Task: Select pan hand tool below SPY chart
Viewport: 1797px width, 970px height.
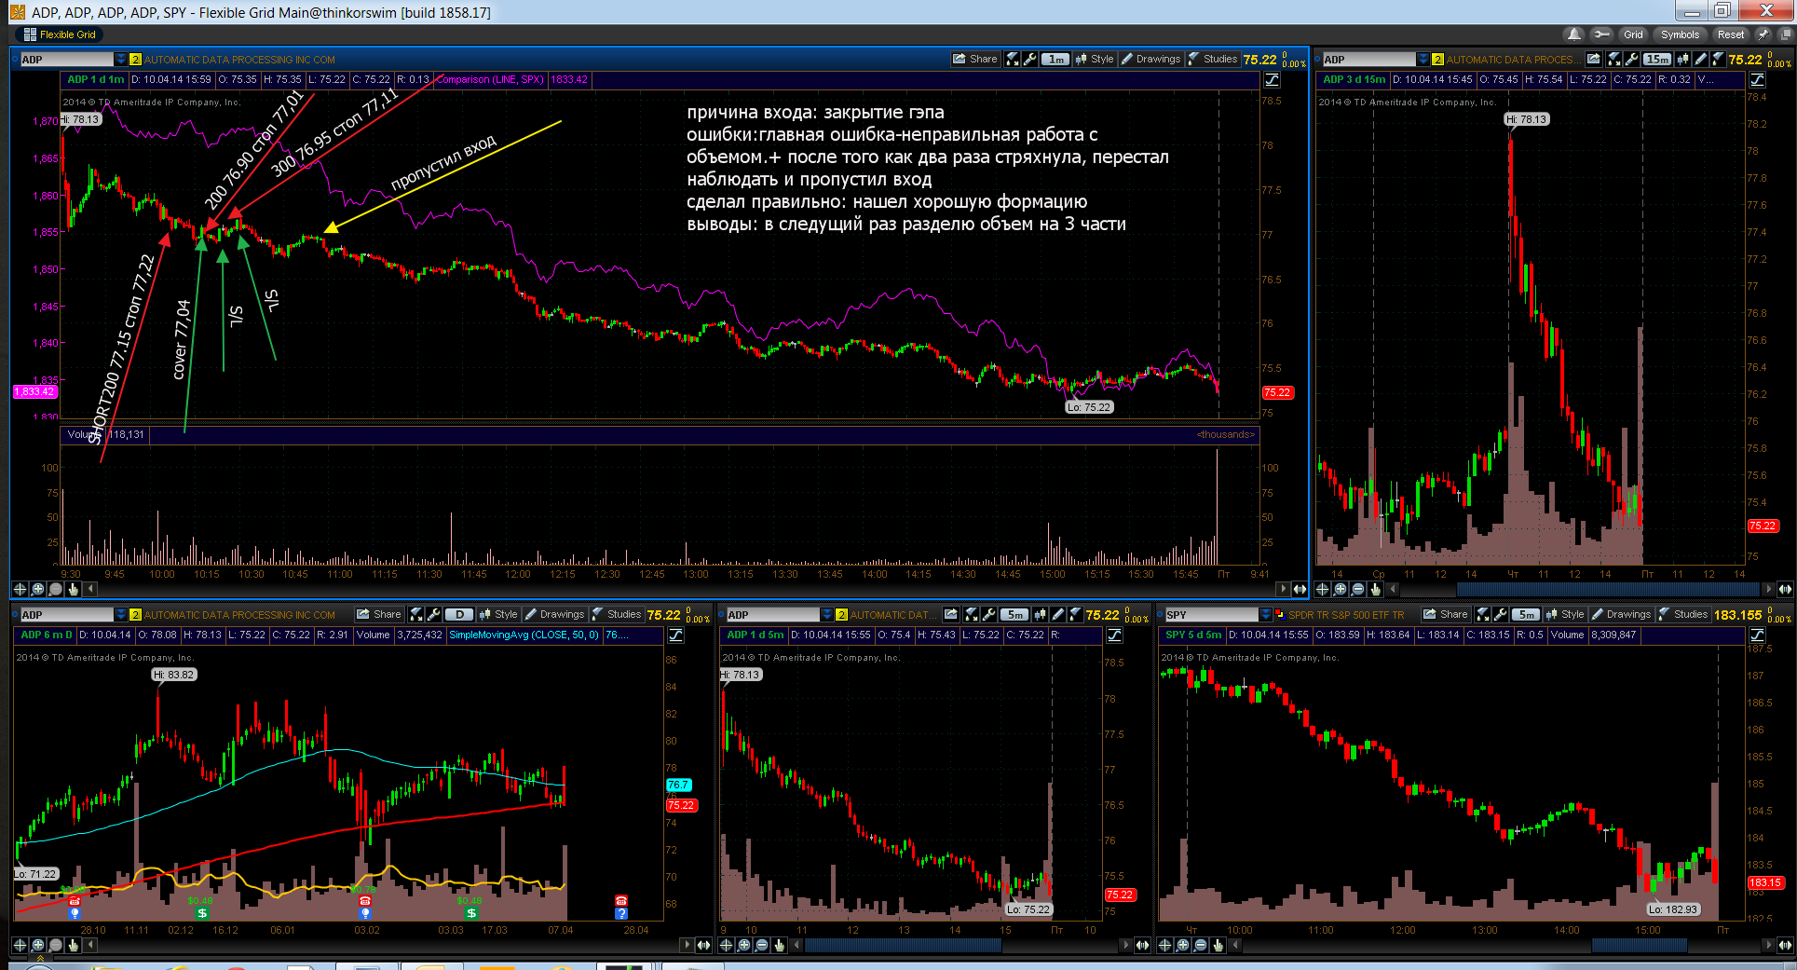Action: [1218, 945]
